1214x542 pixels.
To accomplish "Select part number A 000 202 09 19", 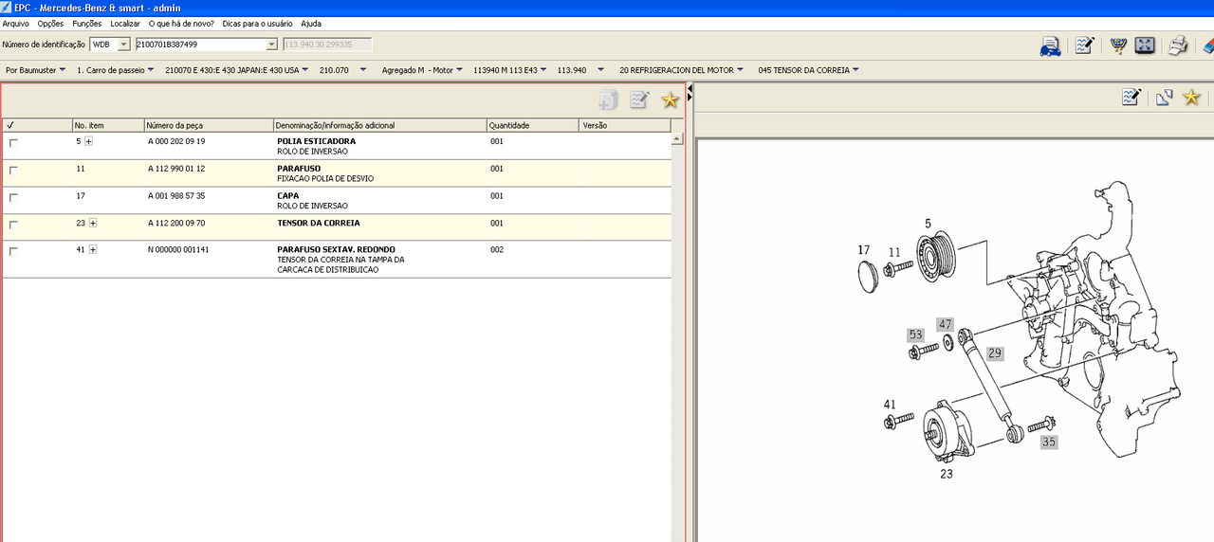I will pos(176,141).
